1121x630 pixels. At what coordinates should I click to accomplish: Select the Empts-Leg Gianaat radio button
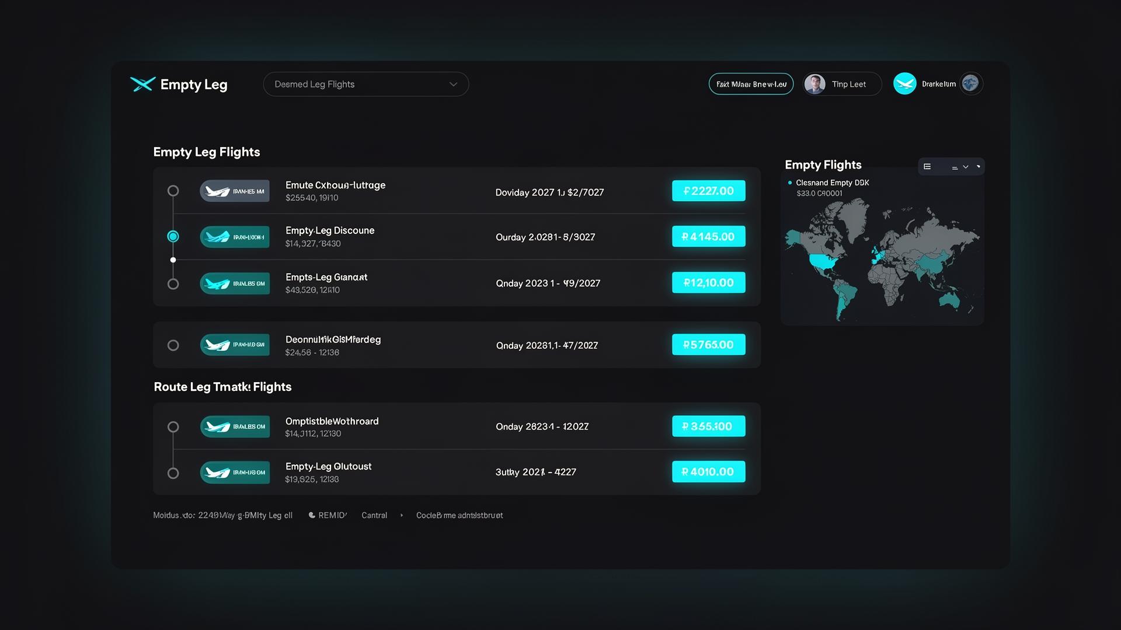pos(173,284)
